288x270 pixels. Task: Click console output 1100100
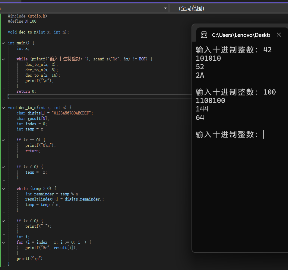click(210, 101)
